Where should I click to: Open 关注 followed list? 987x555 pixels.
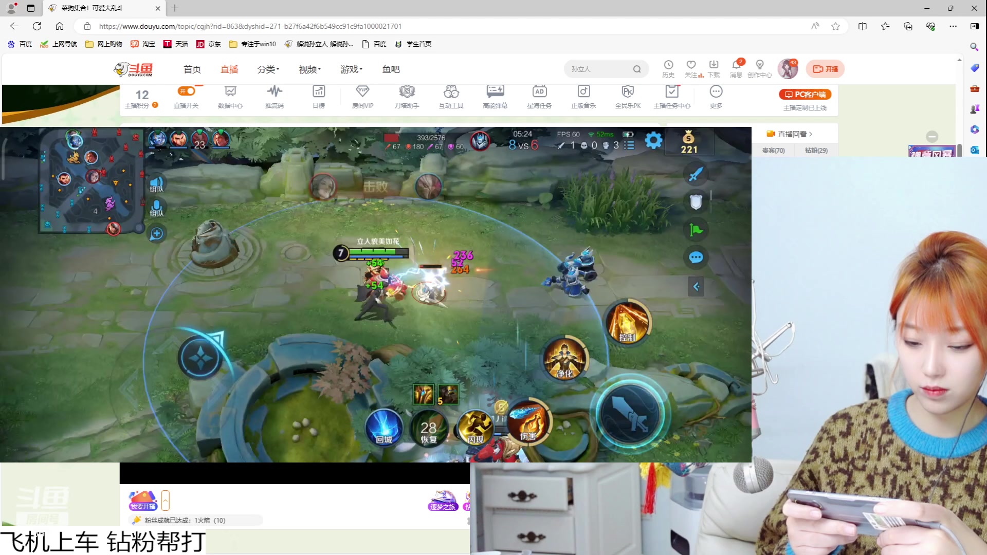[692, 68]
